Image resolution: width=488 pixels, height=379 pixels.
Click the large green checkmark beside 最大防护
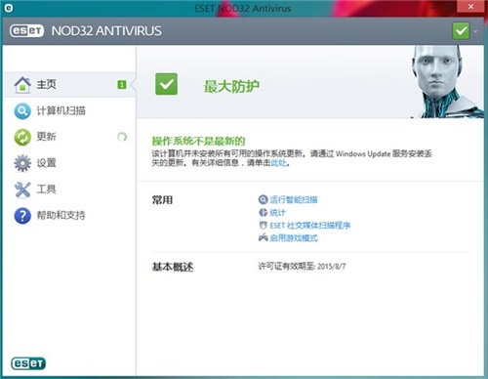(166, 84)
